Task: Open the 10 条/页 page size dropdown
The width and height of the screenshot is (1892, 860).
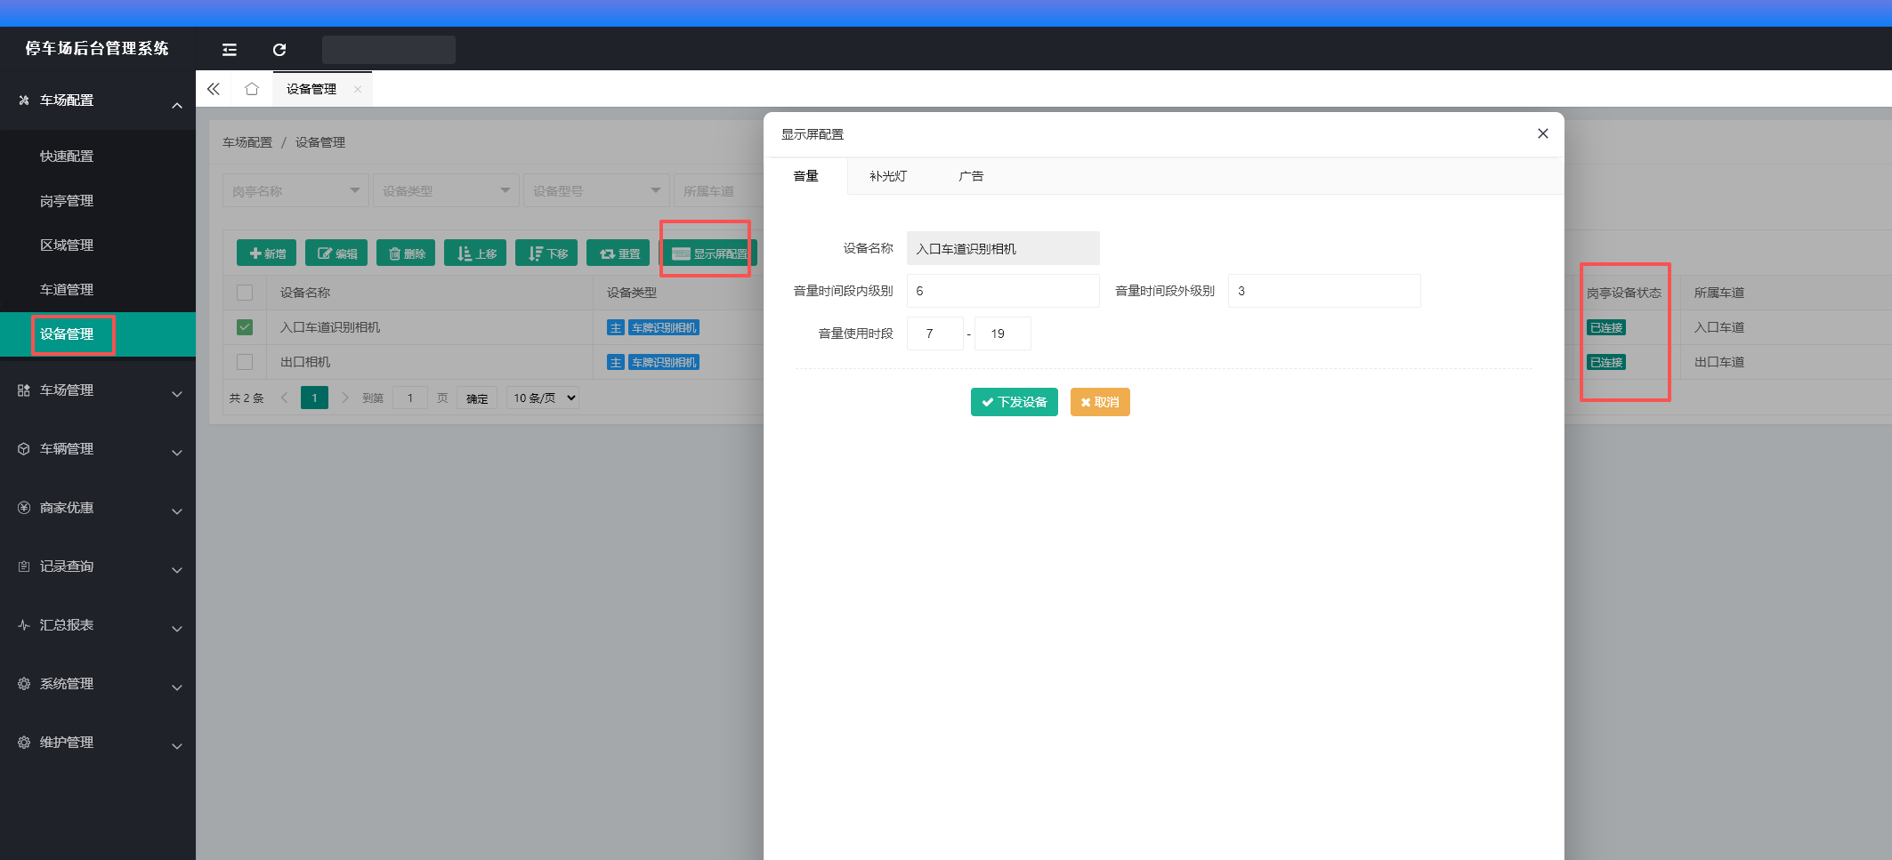Action: (x=544, y=398)
